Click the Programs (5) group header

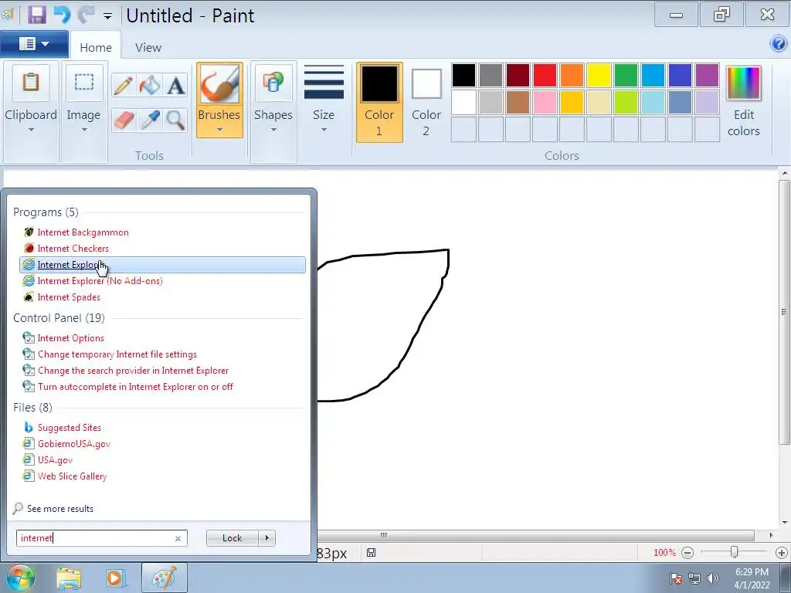point(46,212)
